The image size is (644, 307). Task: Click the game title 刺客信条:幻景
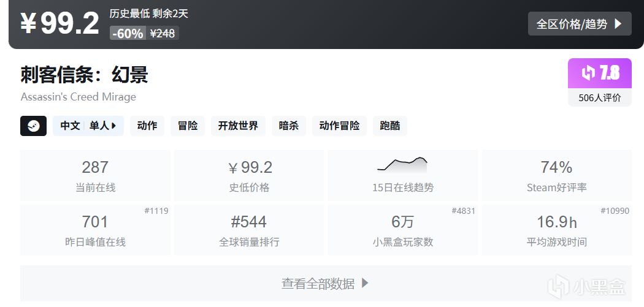(84, 75)
